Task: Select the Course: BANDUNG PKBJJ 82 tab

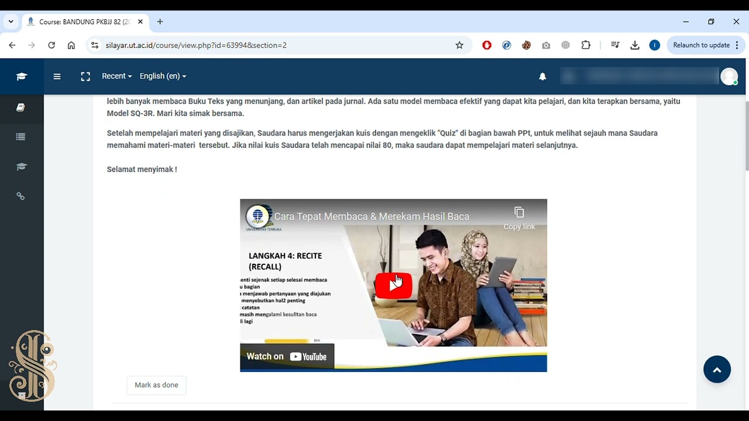Action: pos(85,22)
